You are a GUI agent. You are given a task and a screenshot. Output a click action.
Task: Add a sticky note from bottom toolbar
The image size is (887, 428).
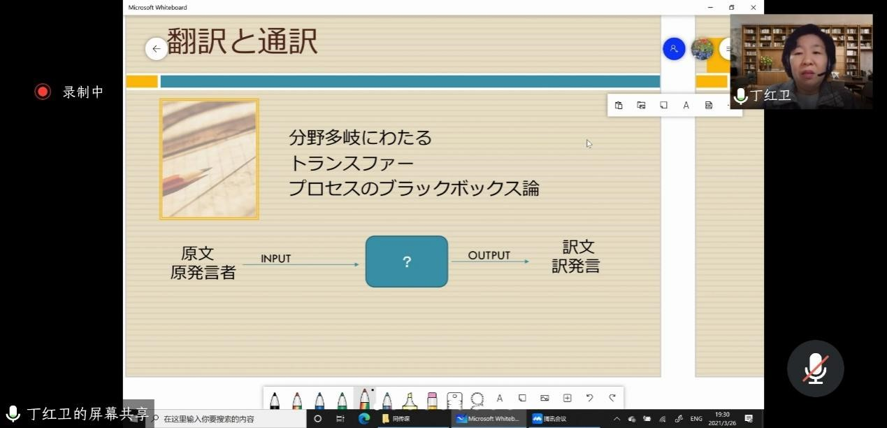pyautogui.click(x=522, y=398)
